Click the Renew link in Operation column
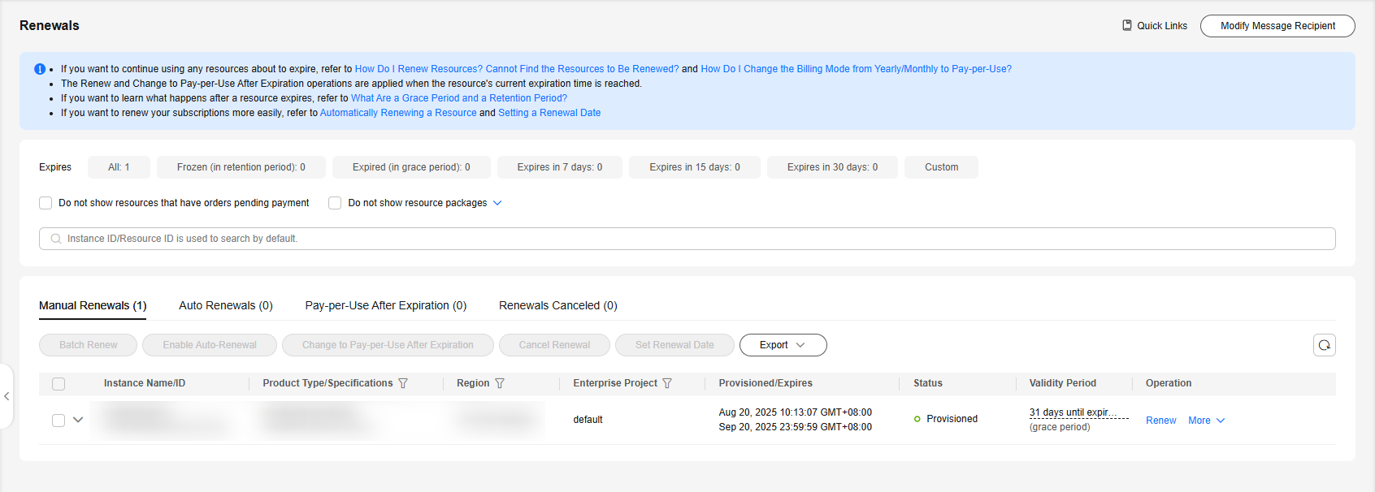1375x492 pixels. (1160, 421)
